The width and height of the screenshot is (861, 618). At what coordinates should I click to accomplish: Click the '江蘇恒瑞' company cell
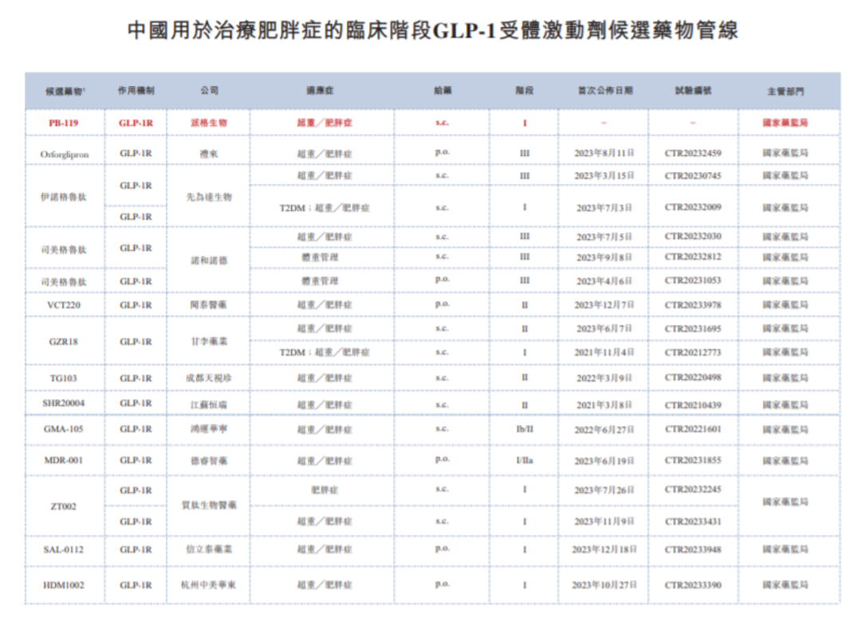click(x=209, y=405)
